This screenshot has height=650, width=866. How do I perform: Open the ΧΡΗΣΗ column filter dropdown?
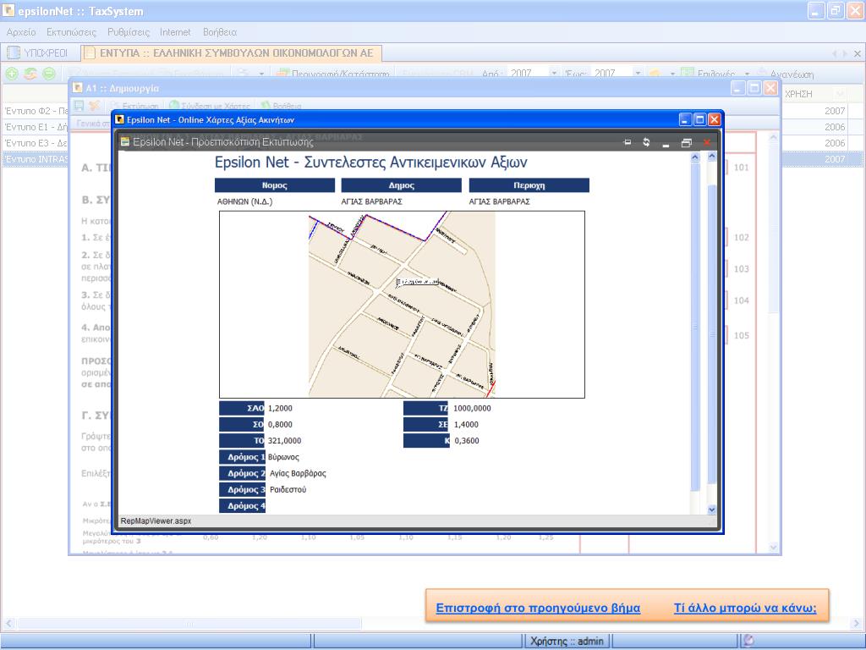point(840,94)
